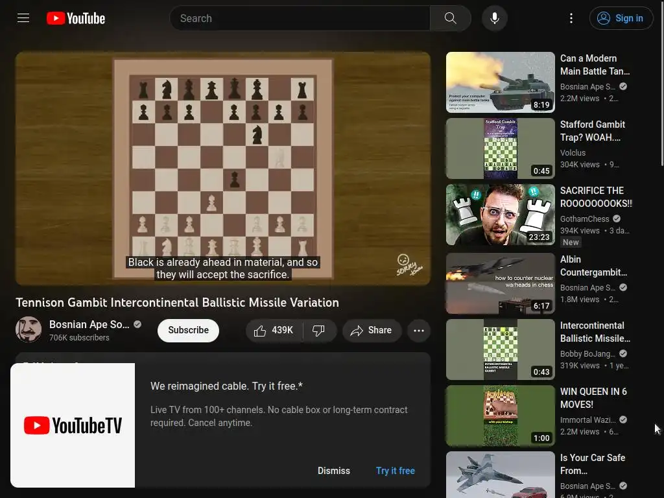Open Stafford Gambit Trap video thumbnail
The height and width of the screenshot is (498, 664).
[x=500, y=148]
